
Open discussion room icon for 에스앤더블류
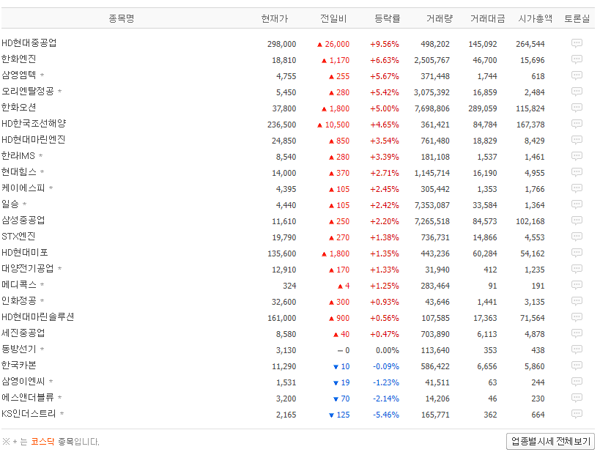(577, 397)
